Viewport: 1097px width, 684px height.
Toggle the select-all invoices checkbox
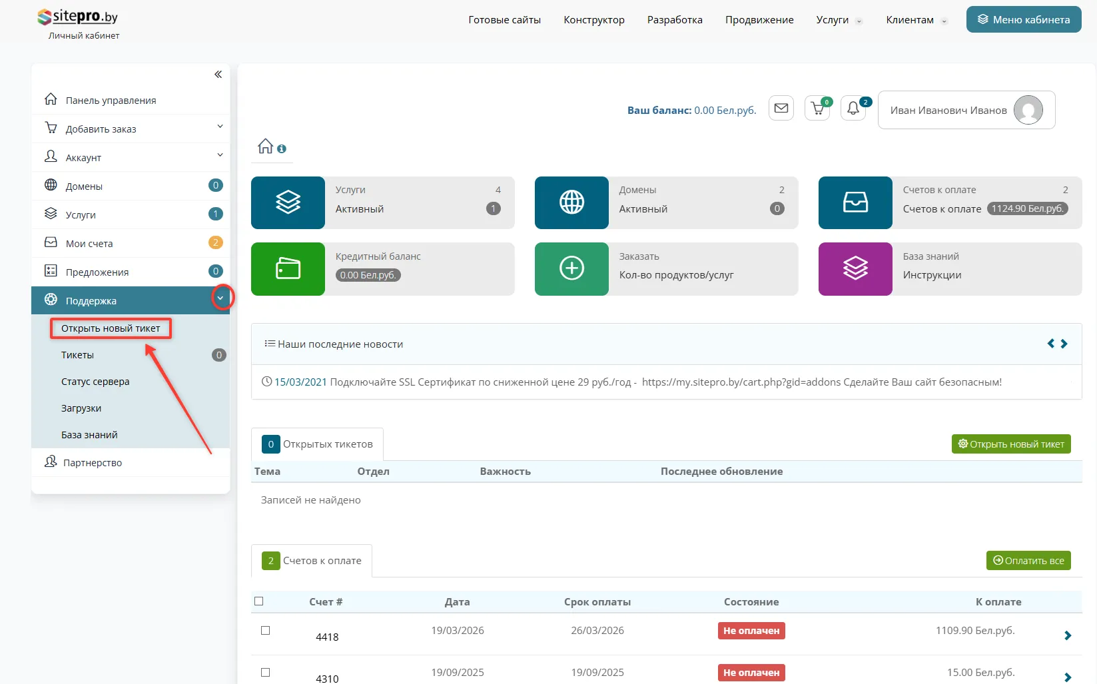pos(259,601)
